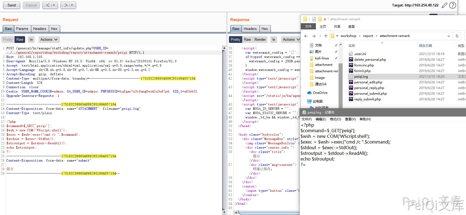The image size is (466, 215).
Task: Toggle Pretty view in Request panel
Action: click(8, 39)
